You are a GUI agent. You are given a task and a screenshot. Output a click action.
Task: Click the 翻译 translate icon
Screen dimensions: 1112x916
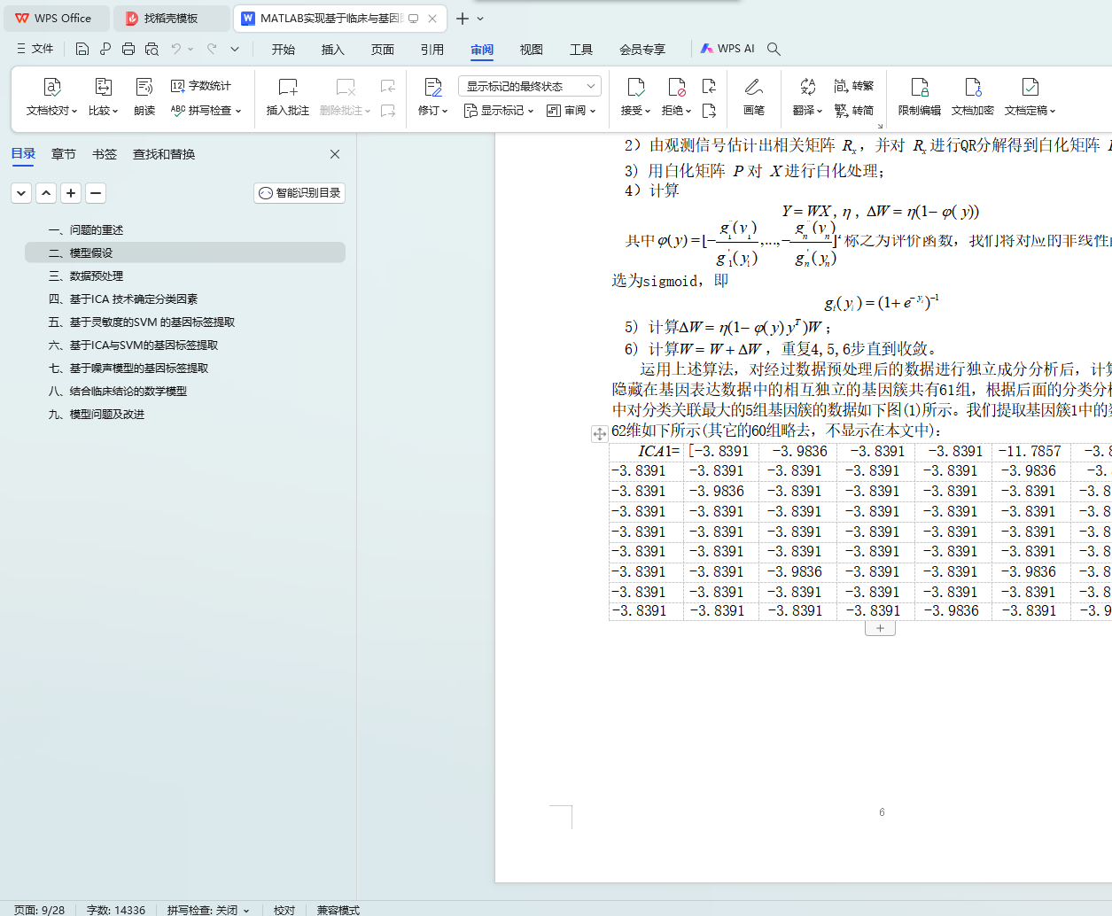click(x=807, y=87)
